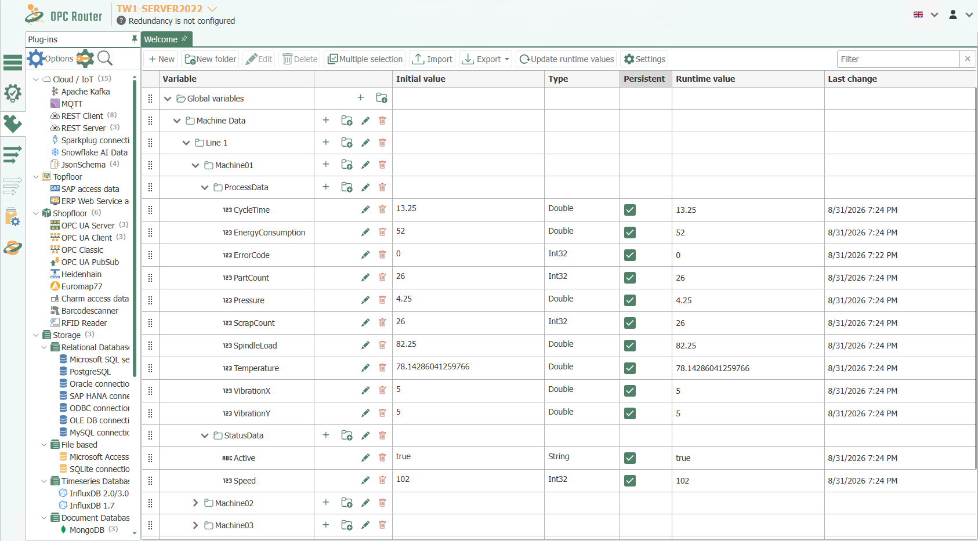Screen dimensions: 978x541
Task: Click the orange planet sidebar icon
Action: [12, 248]
